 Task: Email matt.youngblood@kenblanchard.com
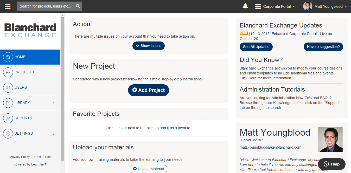[x=270, y=147]
